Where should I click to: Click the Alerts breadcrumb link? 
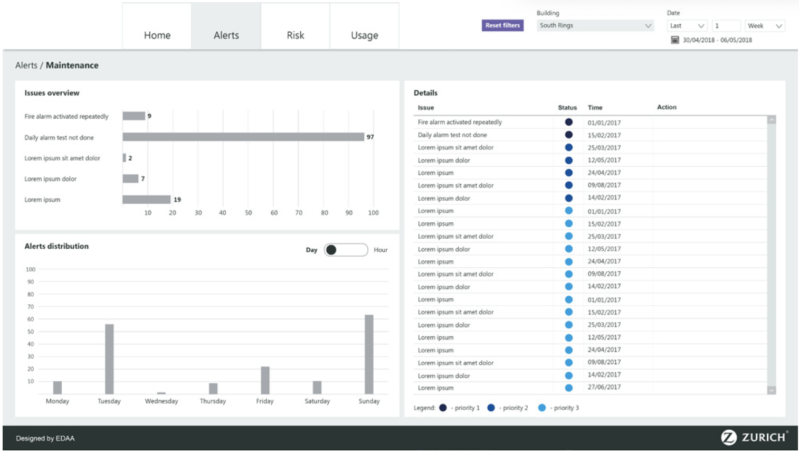pos(26,65)
